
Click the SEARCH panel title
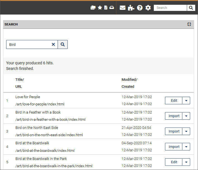coord(11,24)
